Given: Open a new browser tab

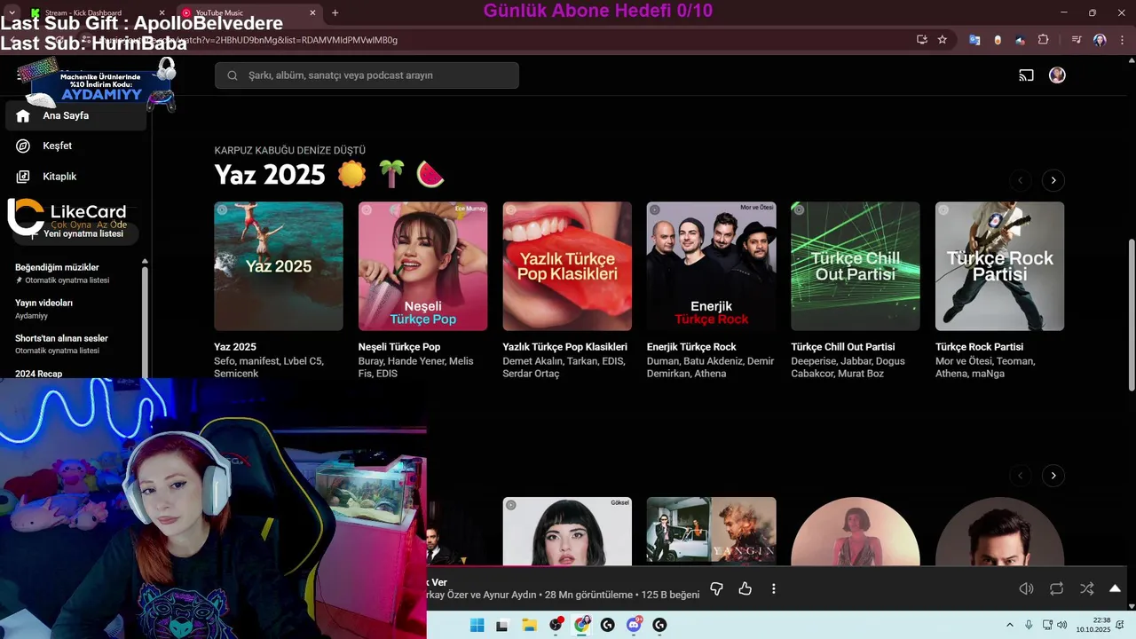Looking at the screenshot, I should pos(335,12).
